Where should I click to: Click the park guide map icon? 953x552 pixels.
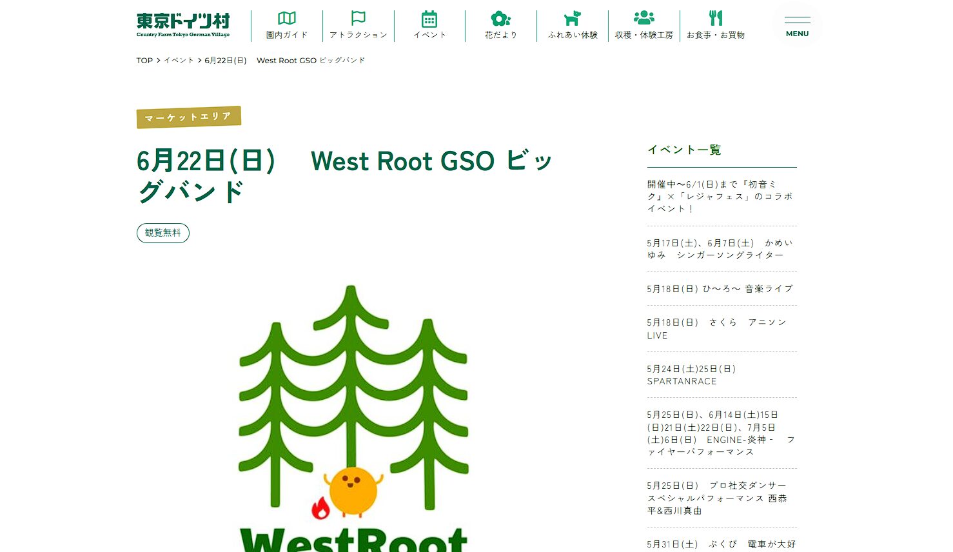[287, 19]
